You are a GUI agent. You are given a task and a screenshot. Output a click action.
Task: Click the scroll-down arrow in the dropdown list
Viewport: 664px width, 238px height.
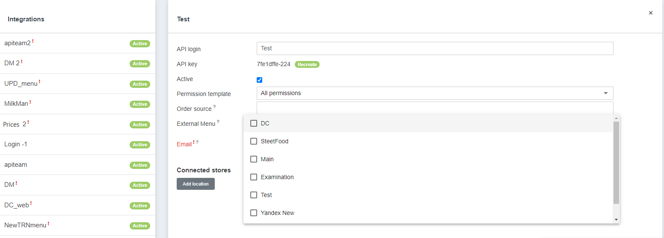pos(616,219)
